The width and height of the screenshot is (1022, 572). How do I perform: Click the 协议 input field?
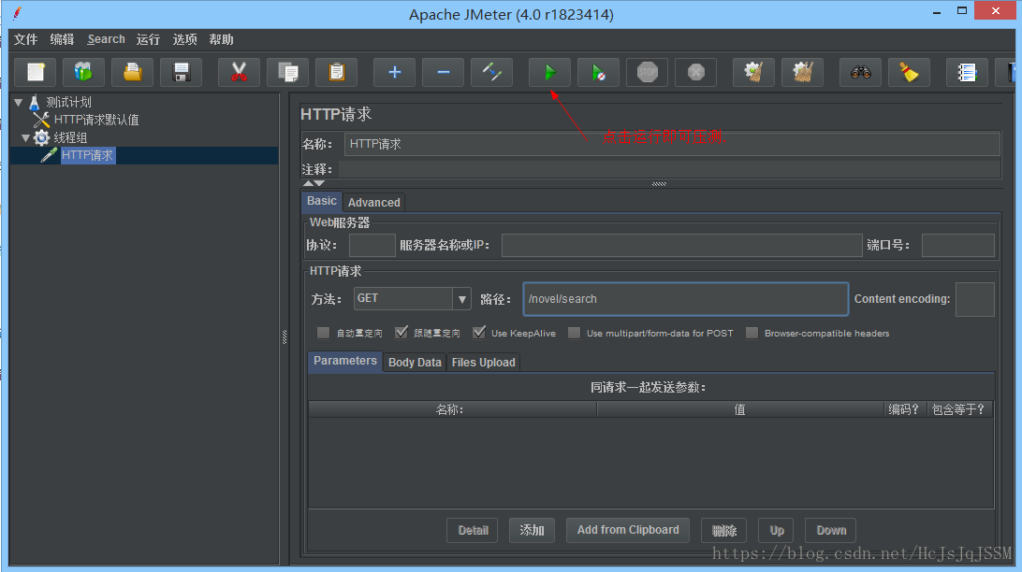click(372, 245)
